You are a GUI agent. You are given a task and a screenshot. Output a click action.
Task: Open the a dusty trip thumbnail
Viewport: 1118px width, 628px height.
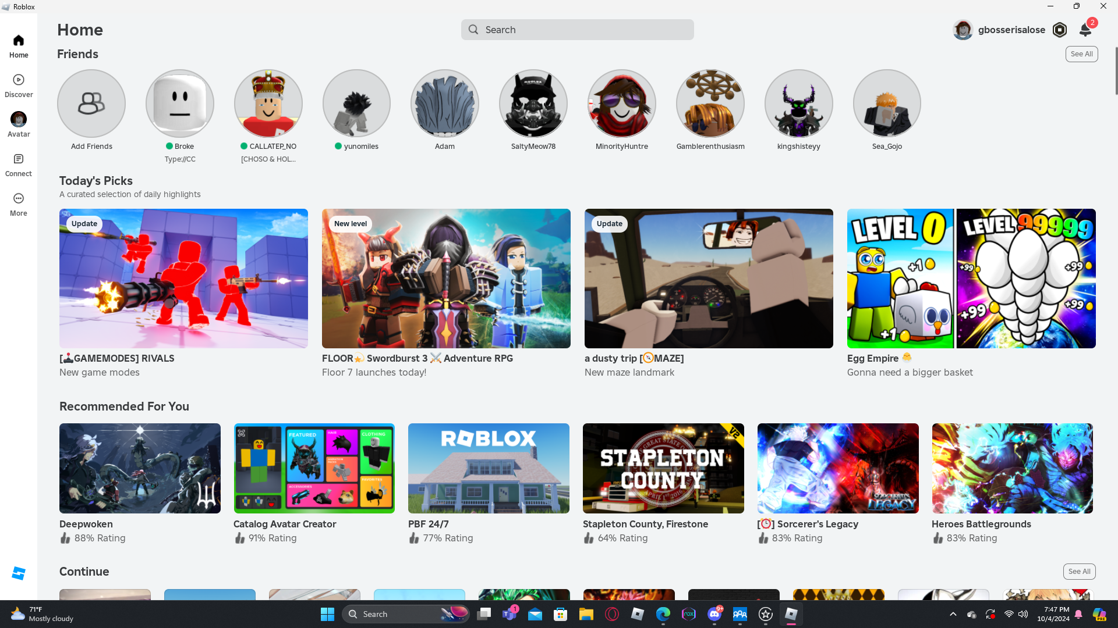(x=709, y=279)
